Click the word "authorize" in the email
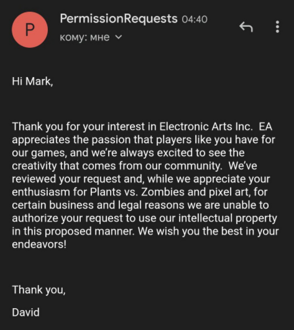 click(34, 219)
